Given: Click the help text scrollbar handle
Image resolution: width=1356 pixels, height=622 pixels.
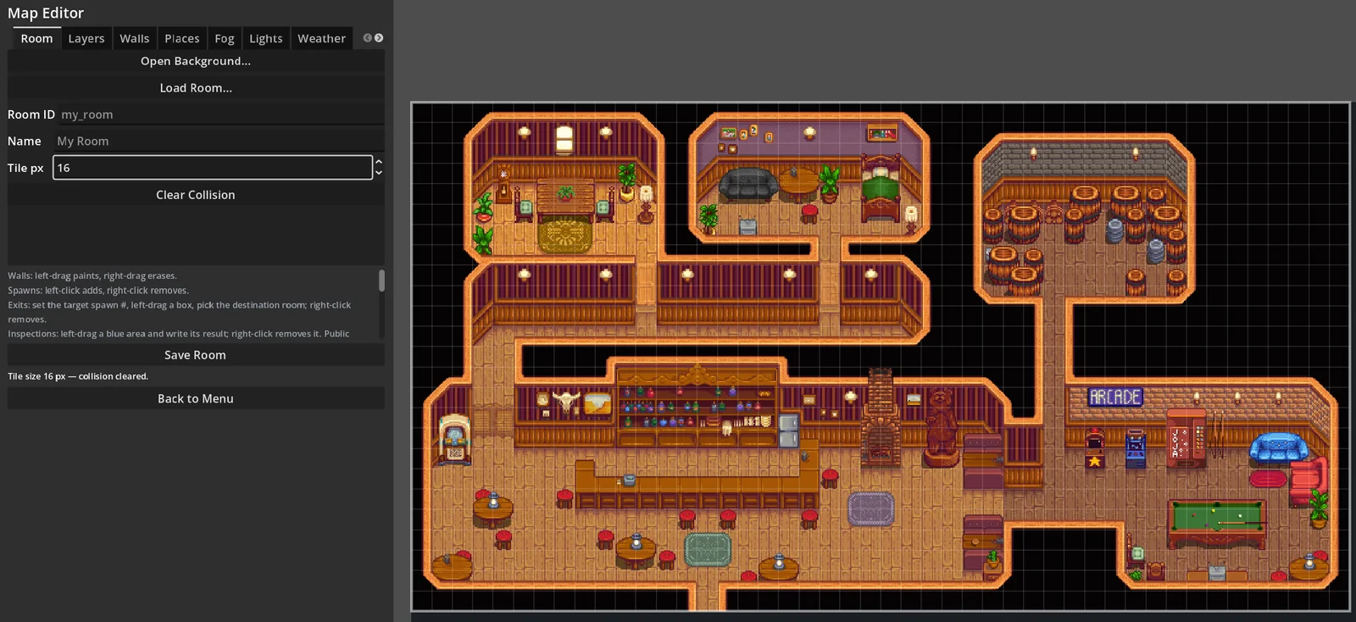Looking at the screenshot, I should (381, 280).
